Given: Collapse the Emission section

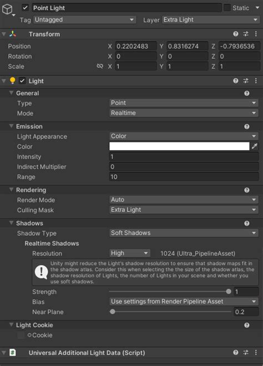Looking at the screenshot, I should [x=11, y=126].
